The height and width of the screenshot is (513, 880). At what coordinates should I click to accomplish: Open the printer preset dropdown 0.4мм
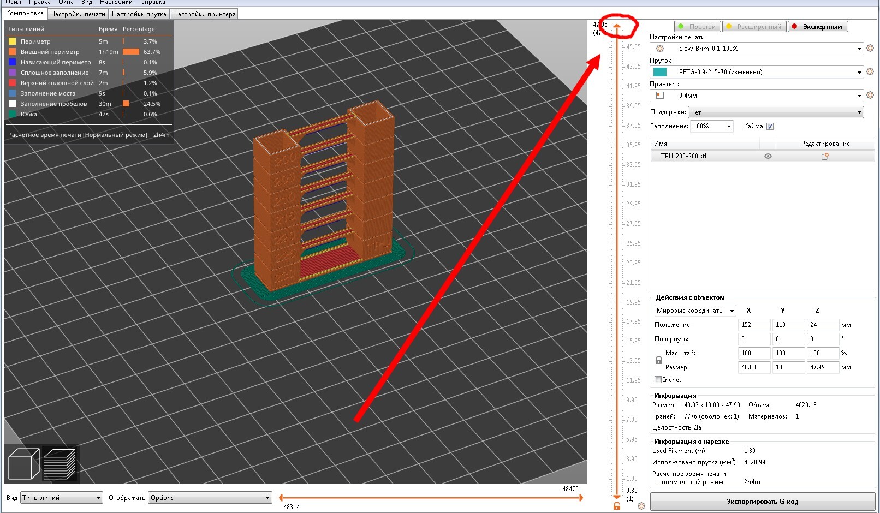[x=757, y=96]
